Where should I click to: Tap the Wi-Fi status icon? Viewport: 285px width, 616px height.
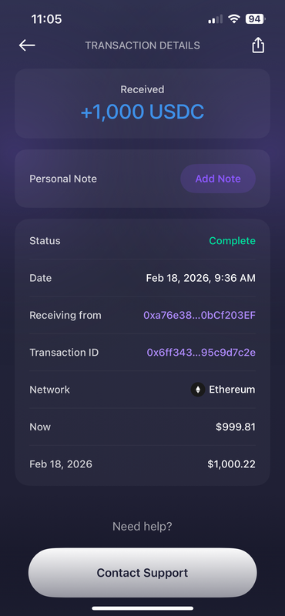click(x=234, y=18)
